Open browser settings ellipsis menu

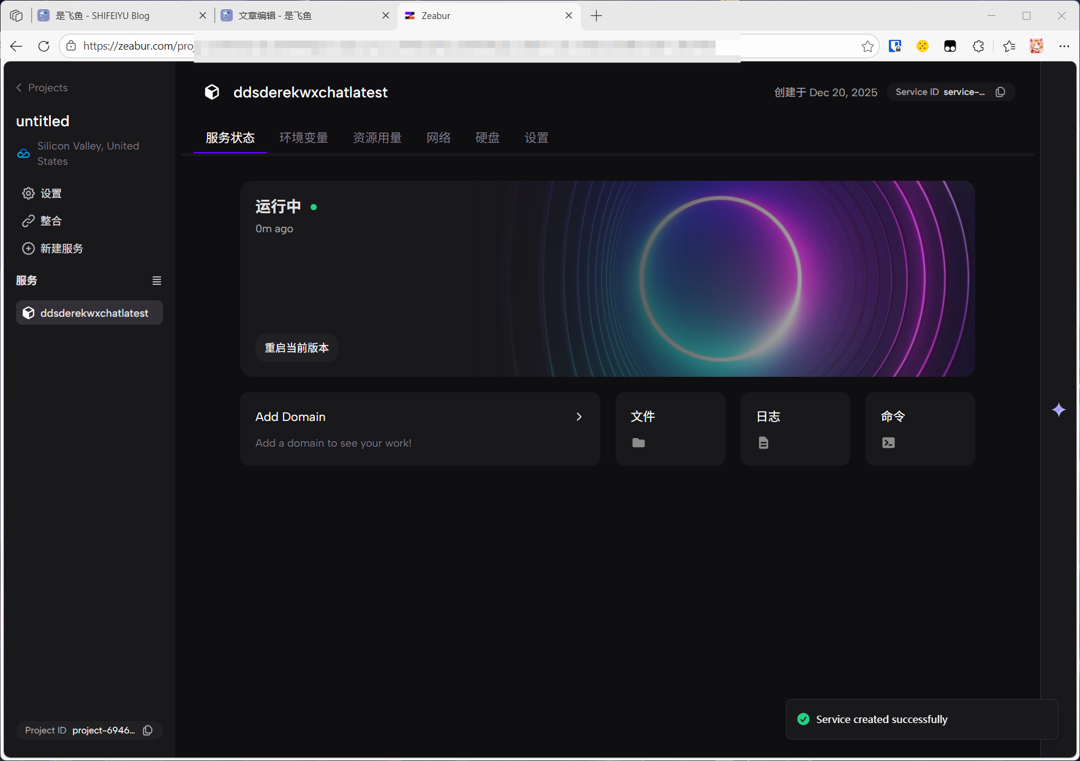[1064, 46]
